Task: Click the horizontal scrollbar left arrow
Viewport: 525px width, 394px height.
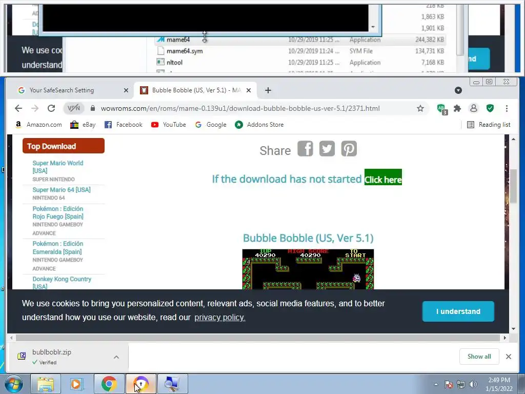Action: click(11, 338)
